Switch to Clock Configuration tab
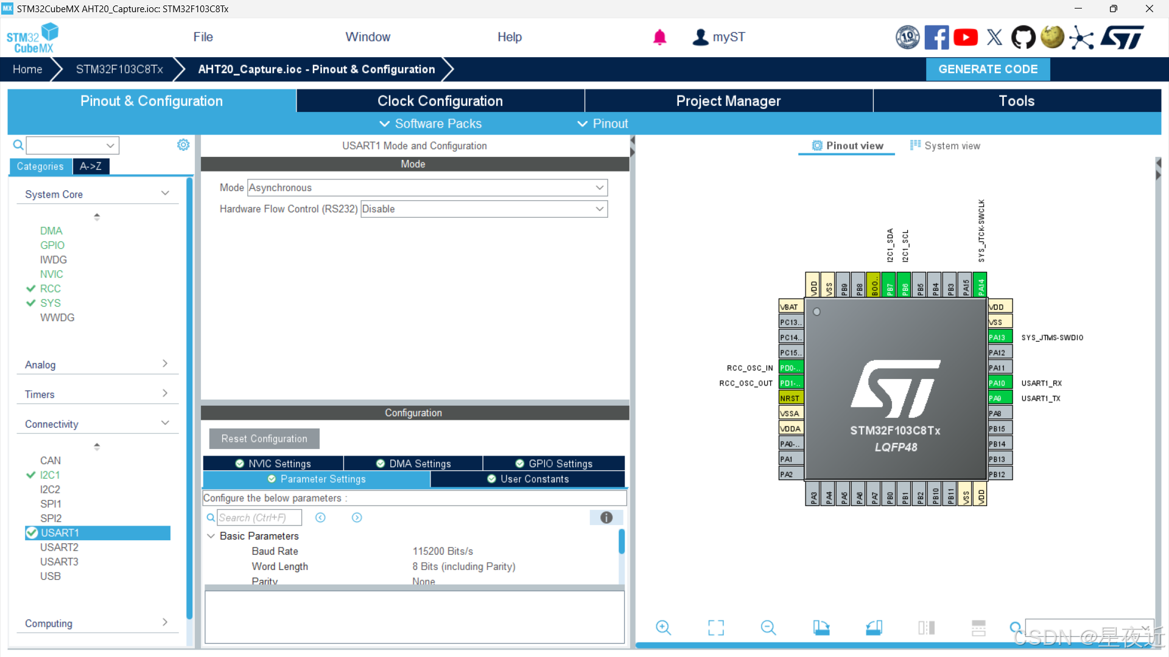 pyautogui.click(x=440, y=101)
